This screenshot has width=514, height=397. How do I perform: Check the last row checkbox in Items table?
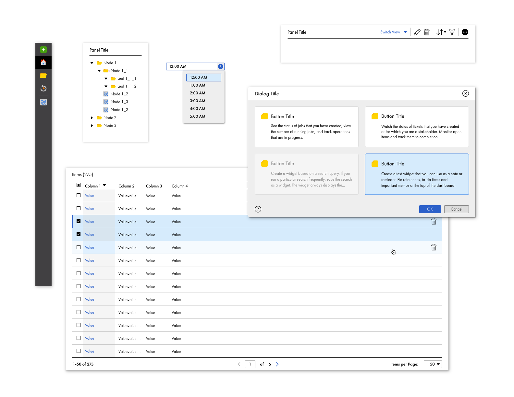79,351
